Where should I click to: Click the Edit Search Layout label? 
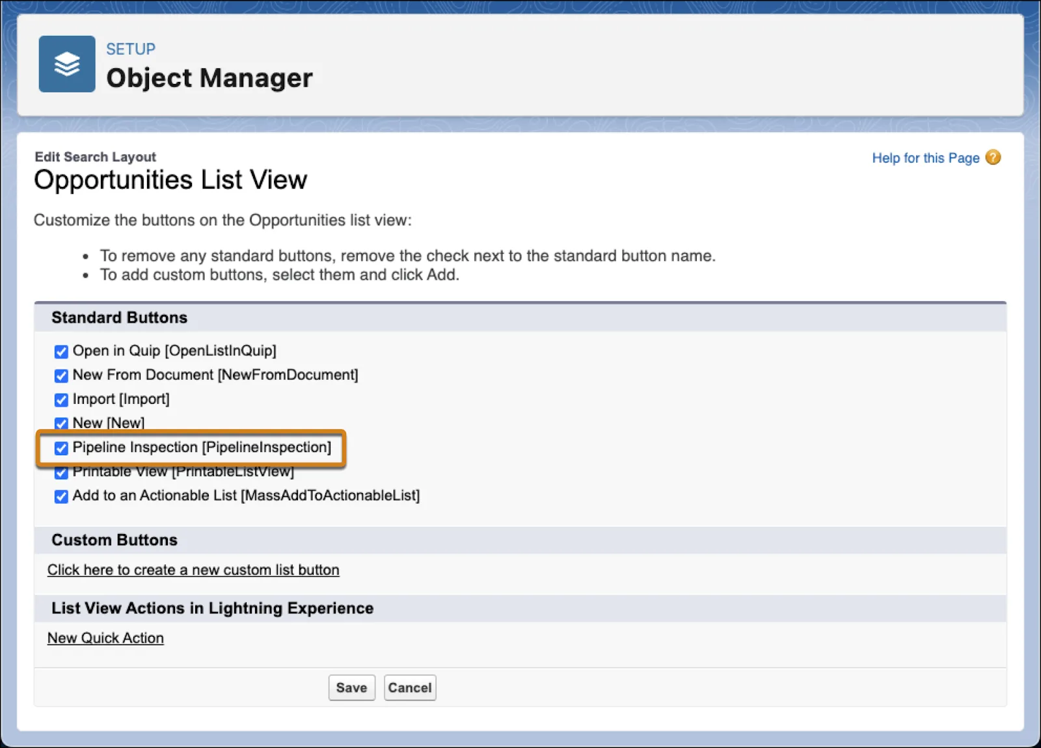(x=95, y=157)
